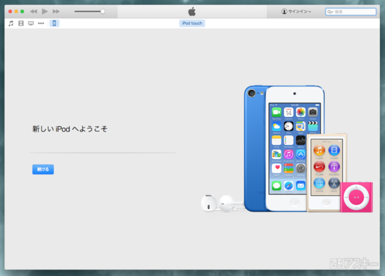
Task: Click the rewind playback button
Action: click(x=33, y=12)
